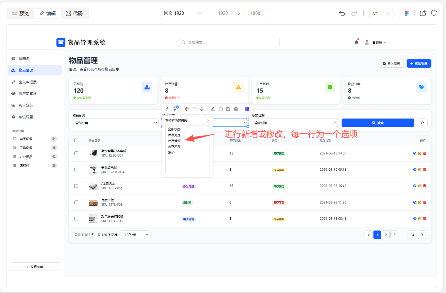Check the checkbox for 高性能笔记本电脑 row
The width and height of the screenshot is (446, 293).
(x=76, y=153)
